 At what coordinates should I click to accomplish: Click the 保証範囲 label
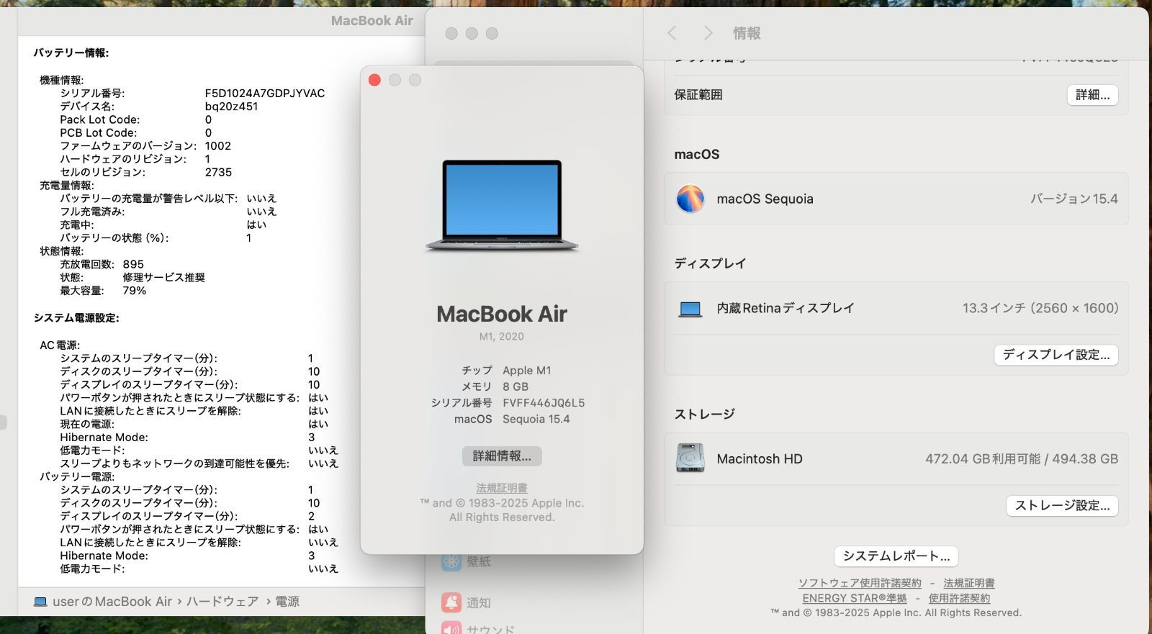tap(698, 95)
